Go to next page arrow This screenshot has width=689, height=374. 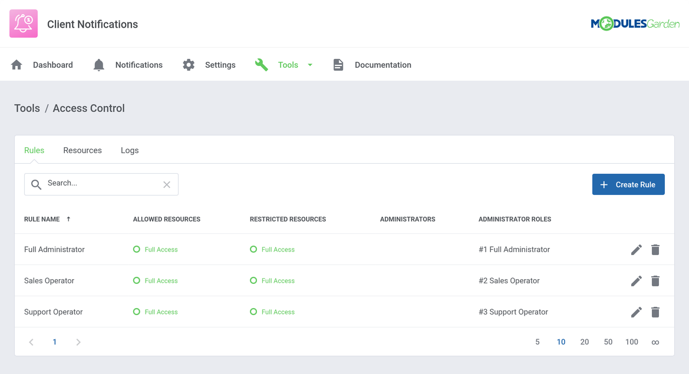(x=78, y=342)
